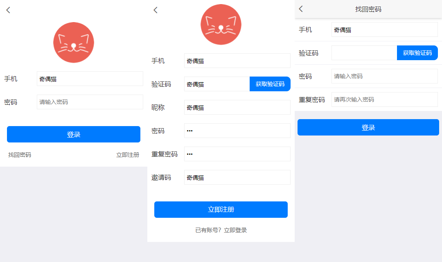The image size is (442, 262).
Task: Click the 登录 button on login screen
Action: [74, 134]
